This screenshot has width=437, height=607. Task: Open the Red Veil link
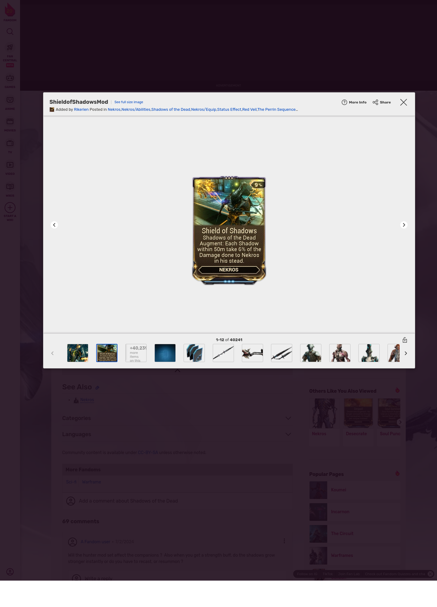pos(249,110)
